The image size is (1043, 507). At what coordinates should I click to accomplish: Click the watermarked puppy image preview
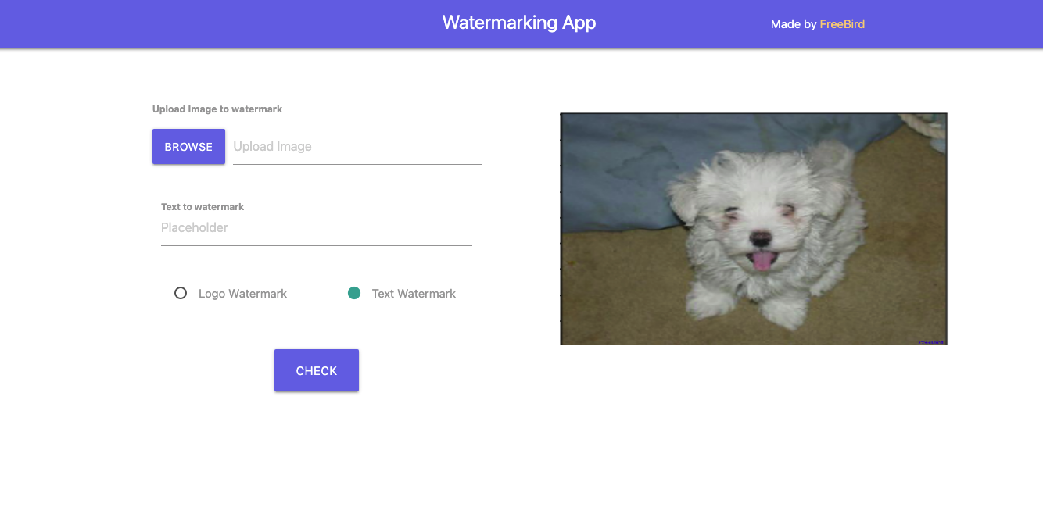click(754, 229)
